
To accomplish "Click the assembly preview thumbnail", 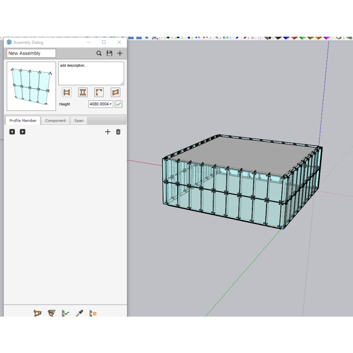I will coord(31,86).
